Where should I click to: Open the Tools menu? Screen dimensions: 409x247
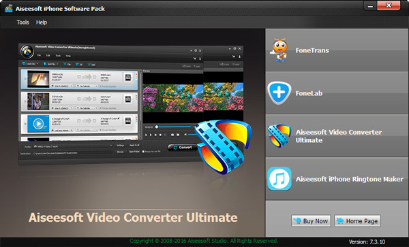[x=22, y=22]
